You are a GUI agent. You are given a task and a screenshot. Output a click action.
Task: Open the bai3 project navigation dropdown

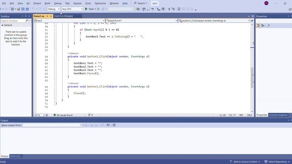click(x=69, y=20)
